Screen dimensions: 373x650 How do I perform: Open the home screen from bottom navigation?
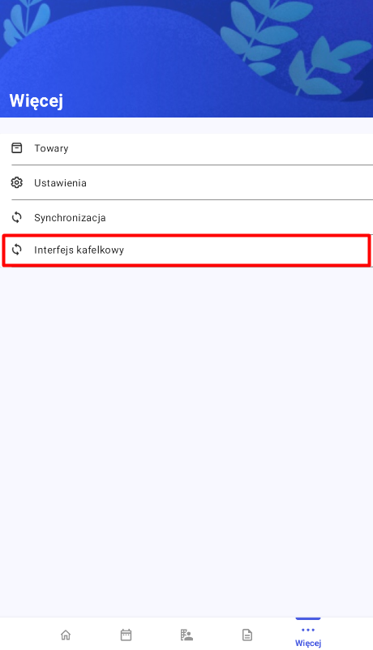click(x=66, y=635)
